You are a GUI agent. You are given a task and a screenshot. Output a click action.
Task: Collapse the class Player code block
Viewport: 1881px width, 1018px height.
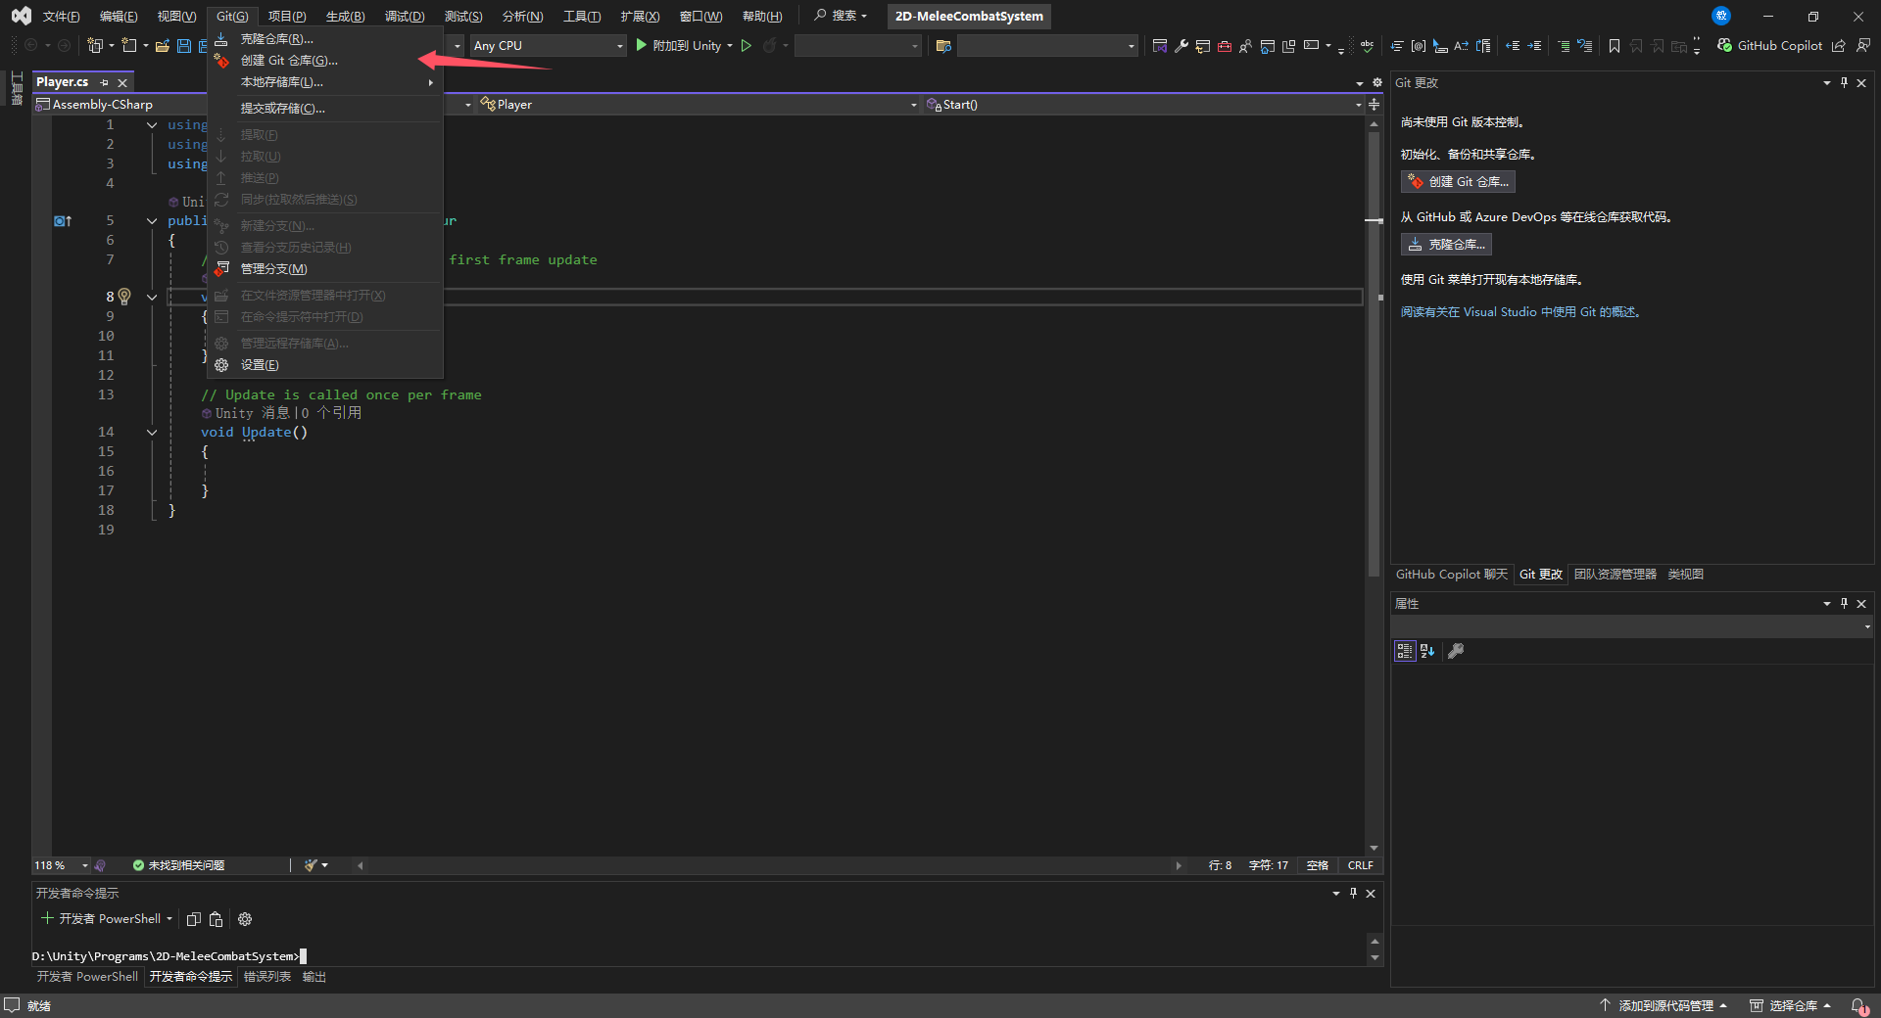click(x=152, y=221)
